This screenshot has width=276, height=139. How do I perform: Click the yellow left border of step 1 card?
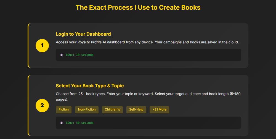tap(28, 46)
